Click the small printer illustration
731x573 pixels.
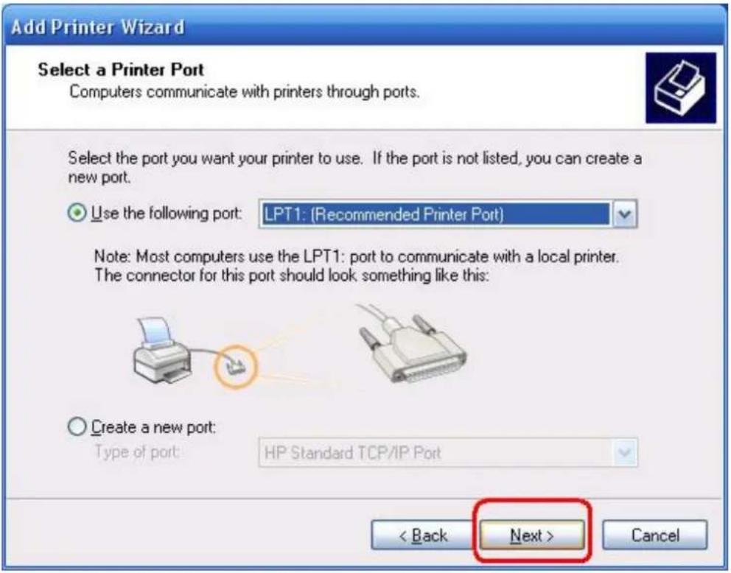[x=162, y=351]
